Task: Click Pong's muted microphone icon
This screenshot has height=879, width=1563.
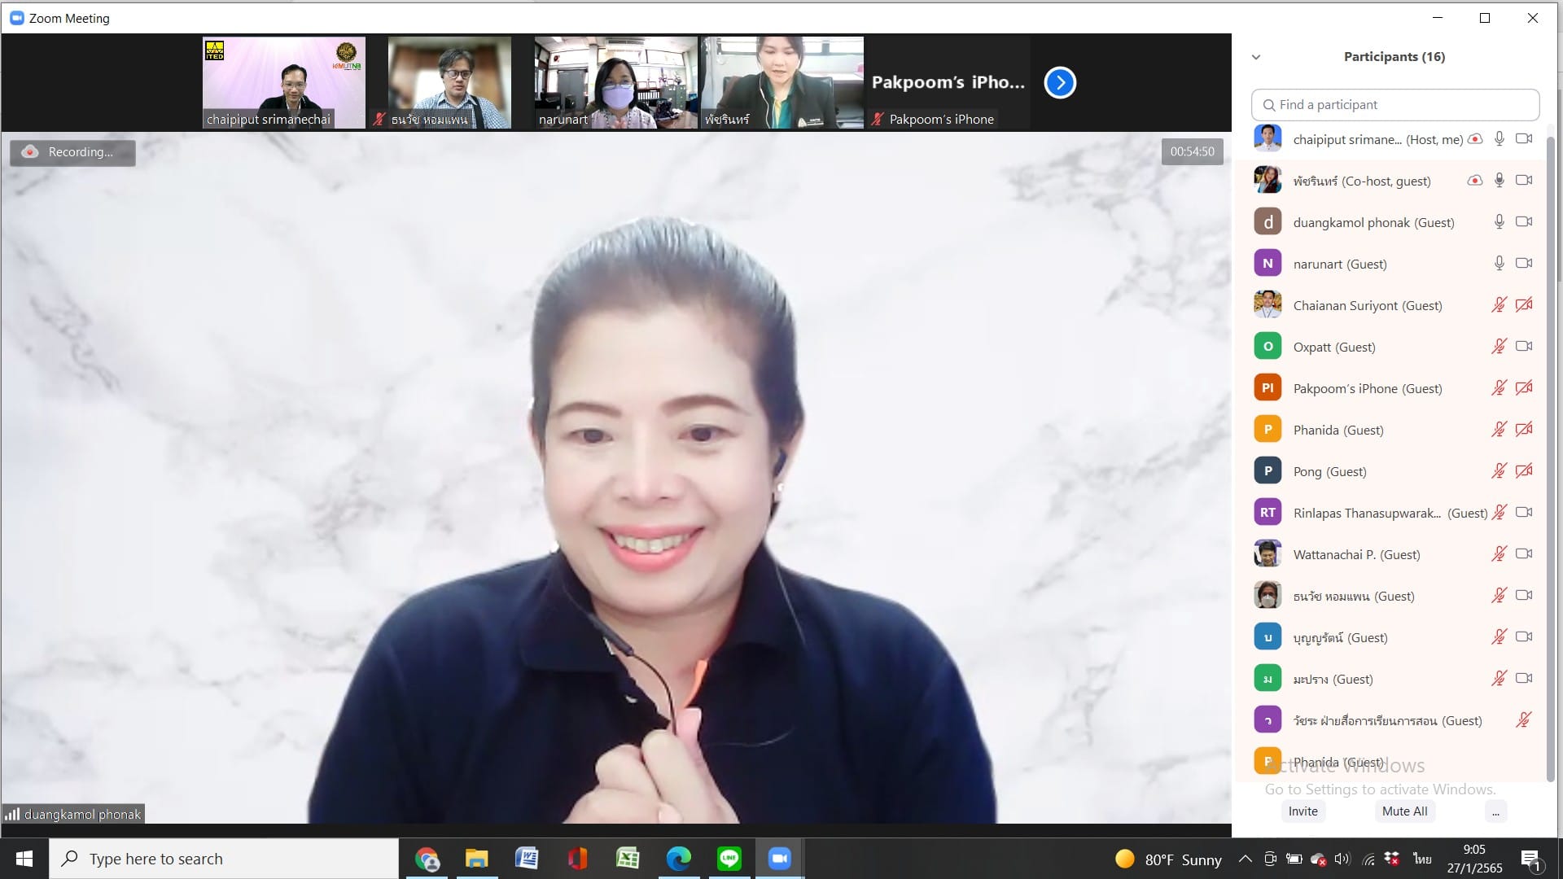Action: tap(1499, 471)
